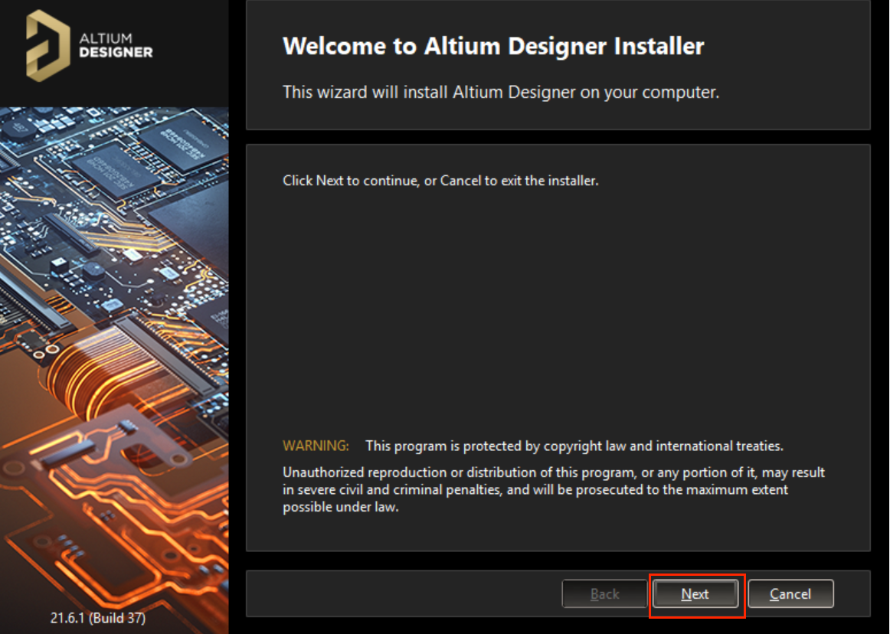Select 'Click Next to continue' instruction text
The height and width of the screenshot is (634, 890).
(x=440, y=181)
